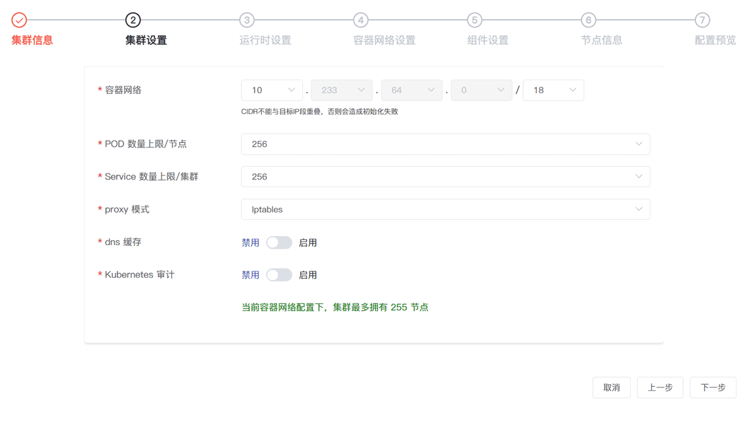Select the 配置预览 step label
The height and width of the screenshot is (428, 747).
coord(715,40)
